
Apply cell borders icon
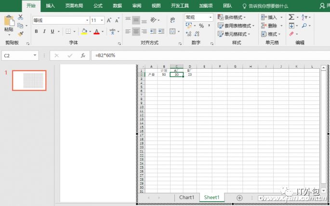[68, 32]
